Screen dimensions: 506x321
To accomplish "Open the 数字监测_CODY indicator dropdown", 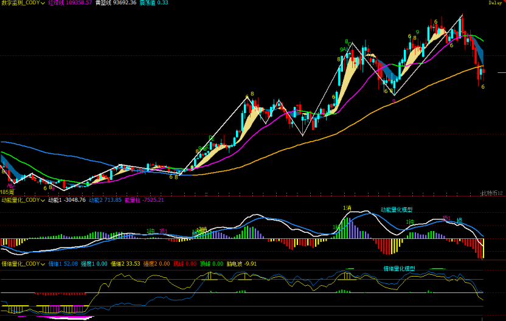I will coord(42,3).
